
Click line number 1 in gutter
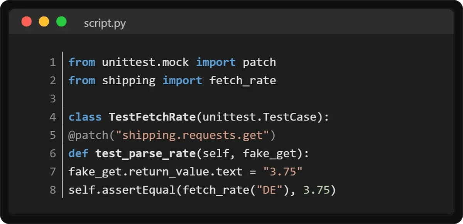click(x=53, y=62)
